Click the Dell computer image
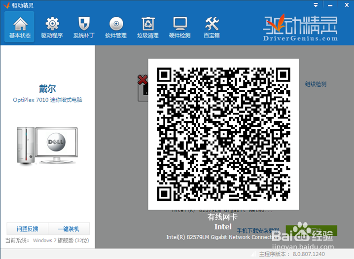 click(x=47, y=146)
